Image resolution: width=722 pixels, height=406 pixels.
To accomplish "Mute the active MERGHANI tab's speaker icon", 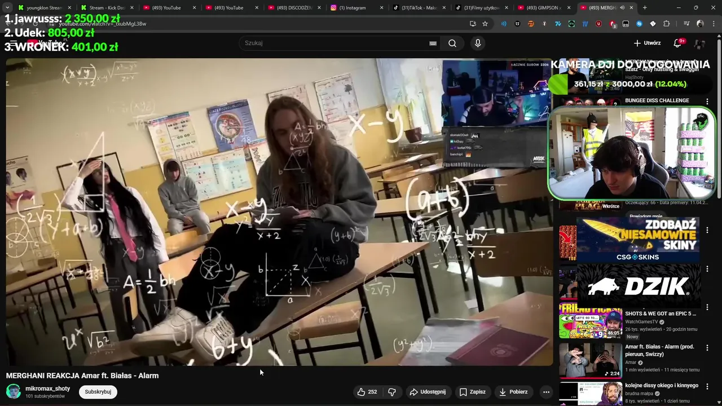I will (x=622, y=8).
